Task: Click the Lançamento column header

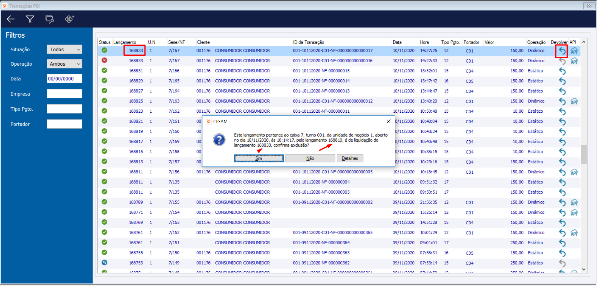Action: click(x=125, y=42)
